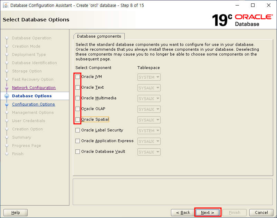This screenshot has width=277, height=218.
Task: Maximize the Database Configuration Assistant window
Action: tap(253, 5)
